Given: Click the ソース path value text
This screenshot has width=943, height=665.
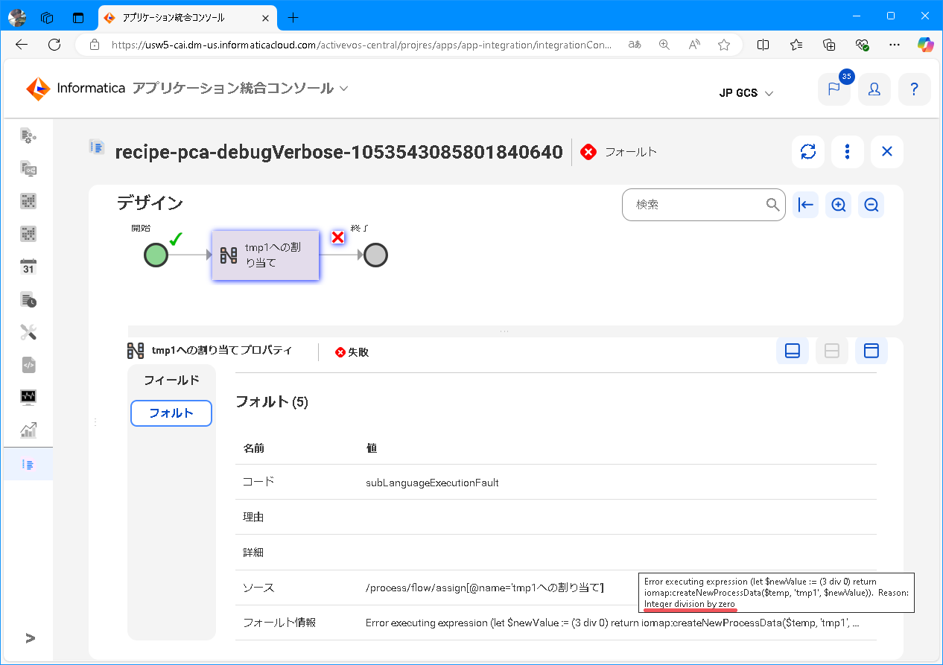Looking at the screenshot, I should pyautogui.click(x=485, y=588).
